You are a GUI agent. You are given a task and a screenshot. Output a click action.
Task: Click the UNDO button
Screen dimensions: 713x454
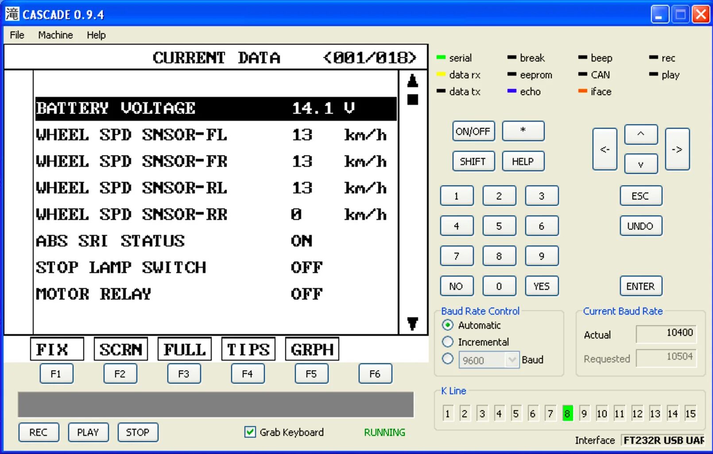click(x=641, y=226)
